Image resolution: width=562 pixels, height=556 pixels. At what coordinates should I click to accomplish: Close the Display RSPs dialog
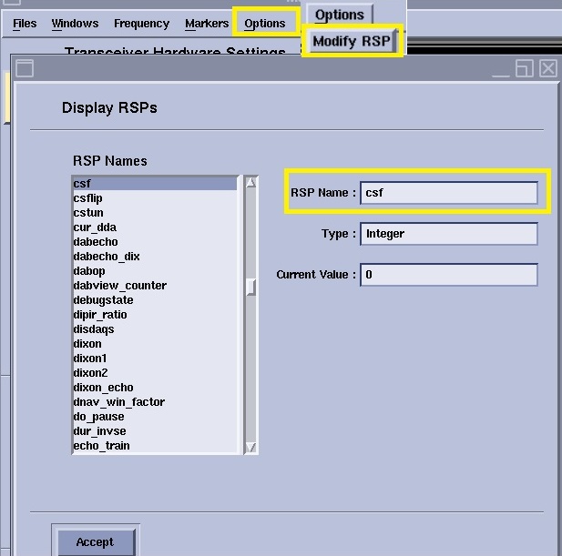(547, 68)
